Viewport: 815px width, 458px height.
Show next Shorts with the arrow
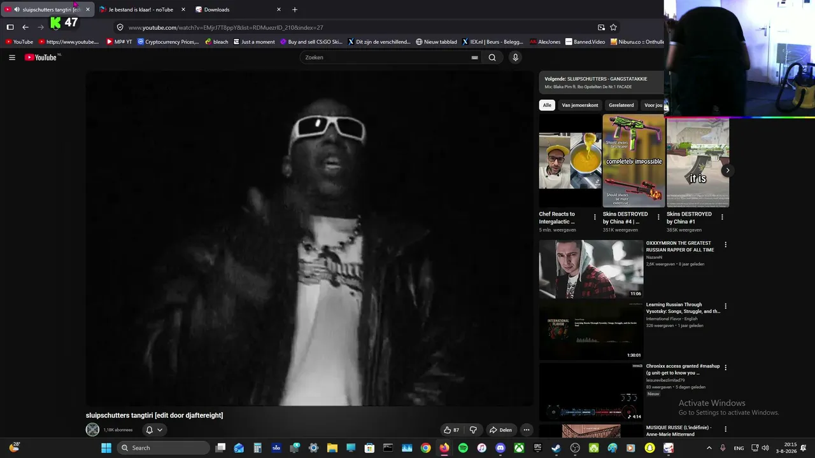(x=727, y=170)
